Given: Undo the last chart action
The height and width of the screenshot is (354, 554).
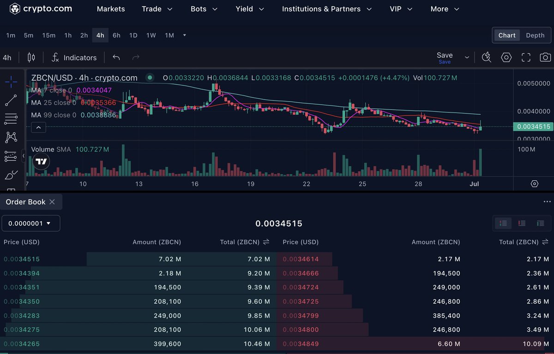Looking at the screenshot, I should [x=116, y=58].
